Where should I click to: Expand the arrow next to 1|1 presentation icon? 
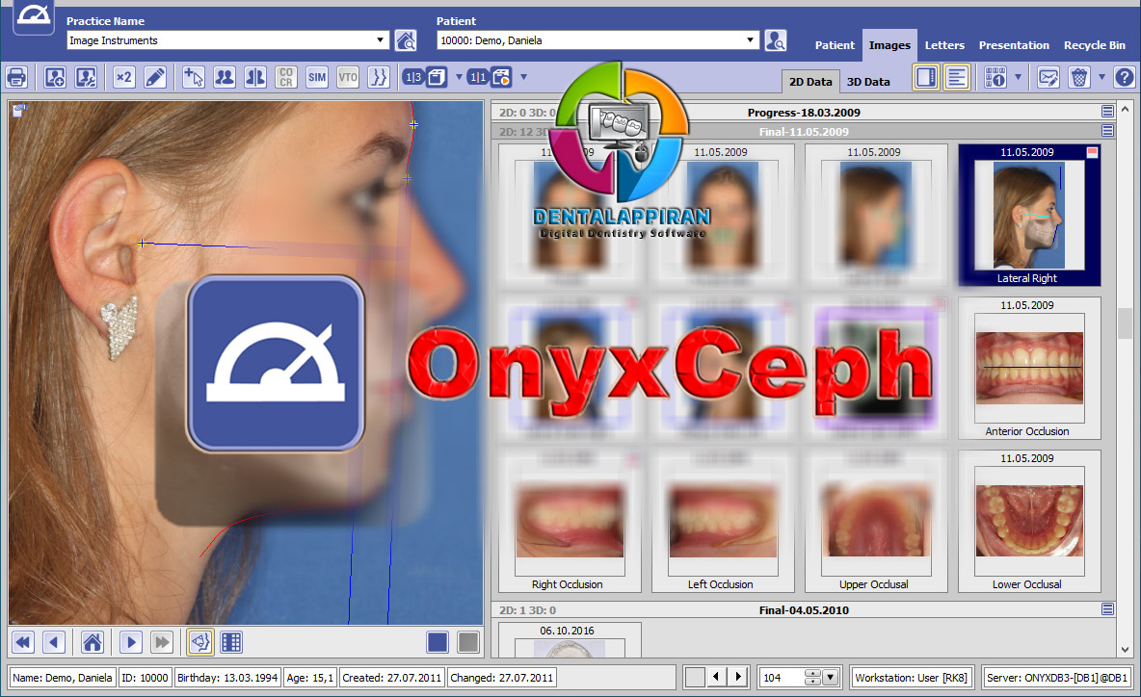coord(523,77)
